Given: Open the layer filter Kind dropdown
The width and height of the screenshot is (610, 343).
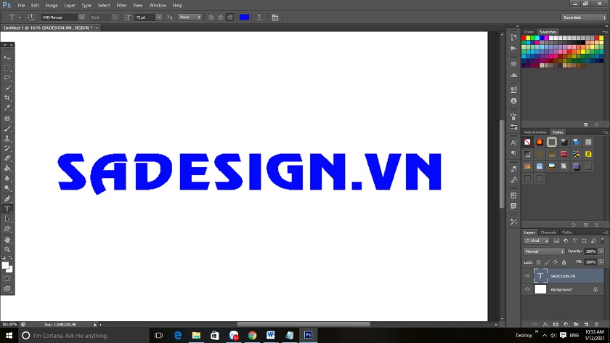Looking at the screenshot, I should [x=536, y=241].
